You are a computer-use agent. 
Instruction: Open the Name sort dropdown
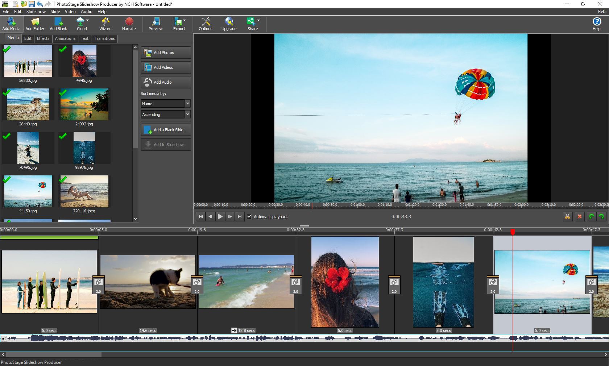(x=165, y=104)
